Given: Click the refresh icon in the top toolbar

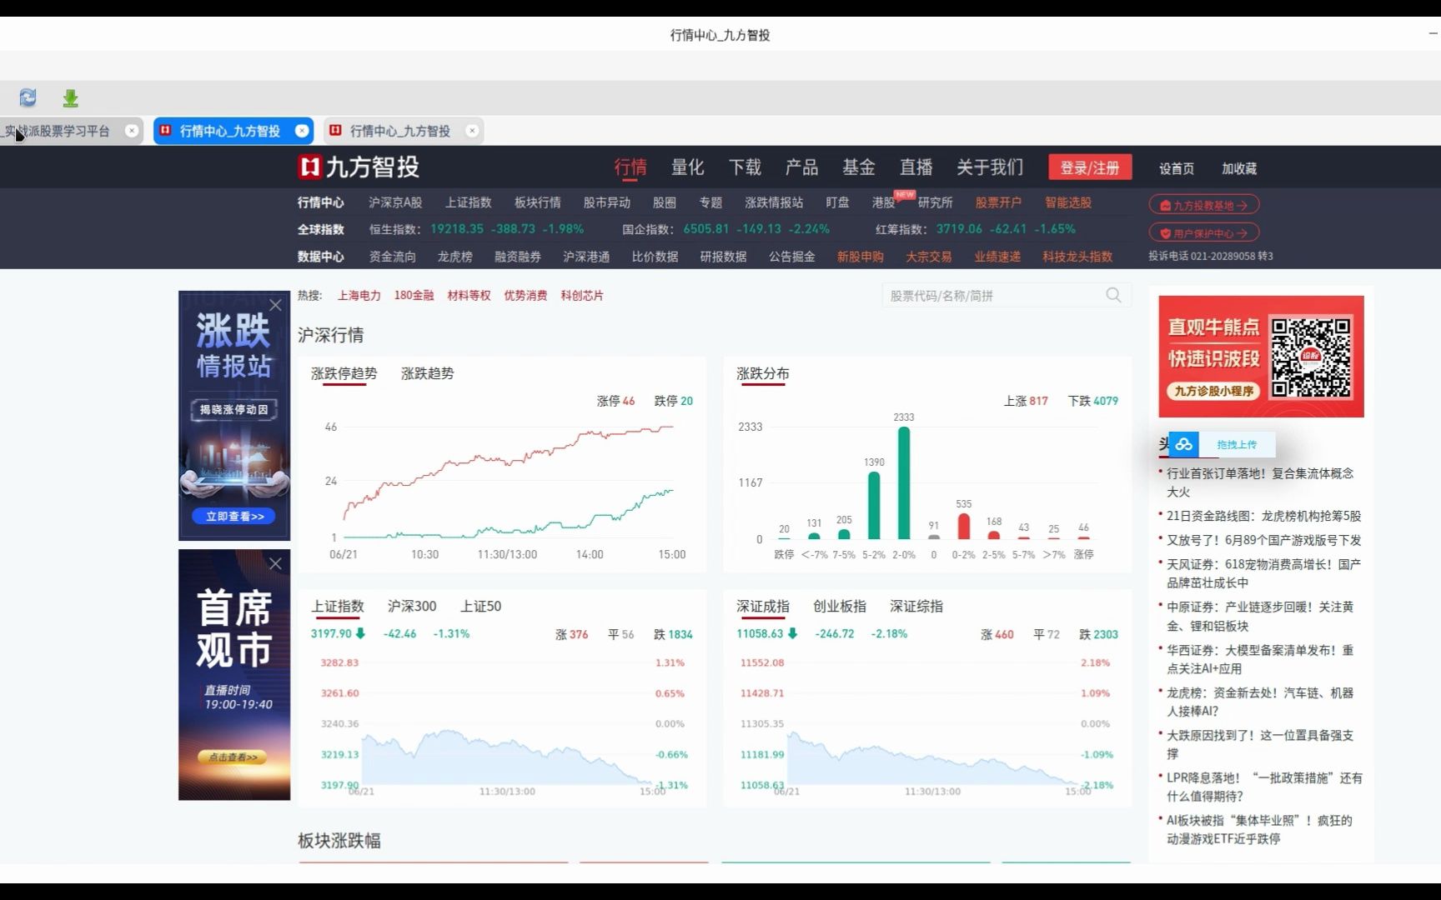Looking at the screenshot, I should tap(28, 97).
